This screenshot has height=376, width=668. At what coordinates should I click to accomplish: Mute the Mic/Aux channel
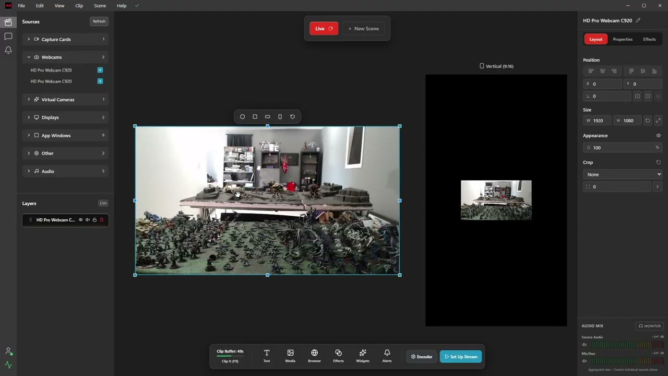584,361
